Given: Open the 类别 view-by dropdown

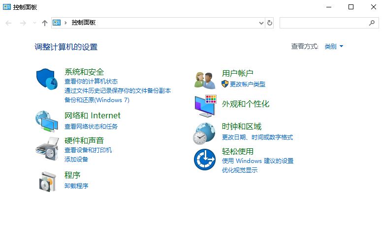Looking at the screenshot, I should 334,46.
